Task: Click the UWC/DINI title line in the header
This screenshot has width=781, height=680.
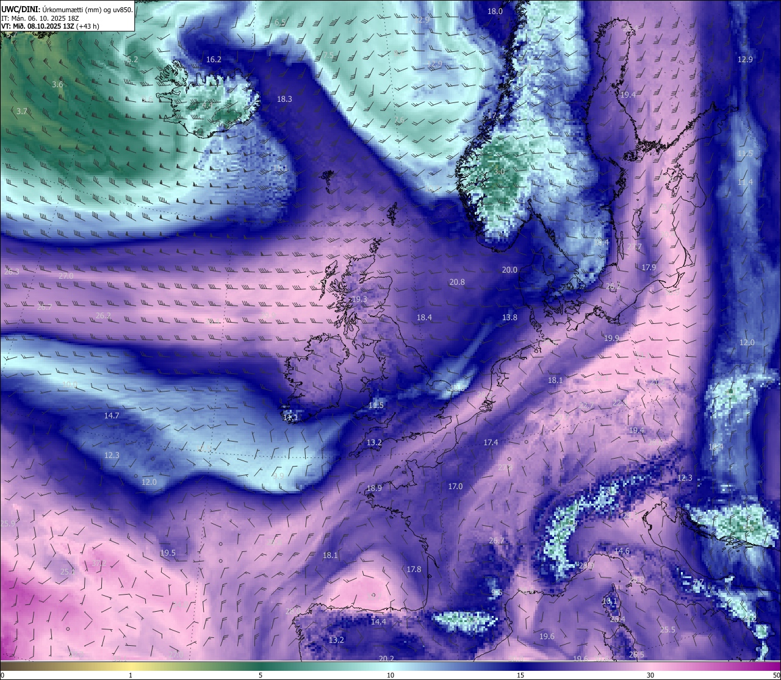Action: click(67, 9)
